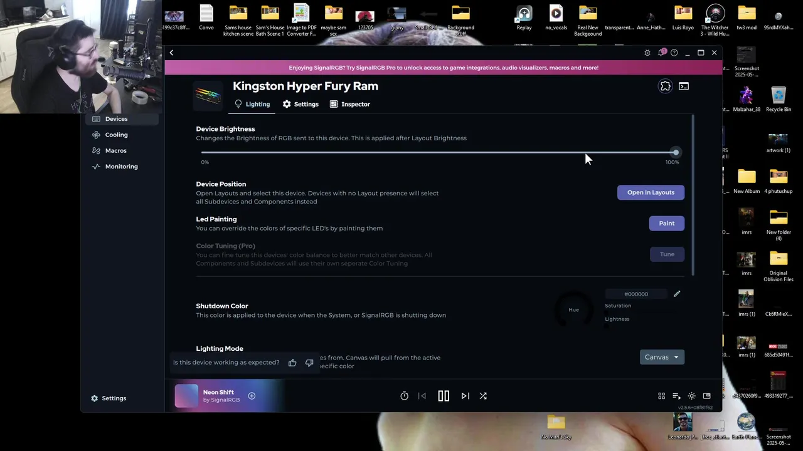Open the effects grid icon
This screenshot has width=803, height=451.
[x=661, y=396]
